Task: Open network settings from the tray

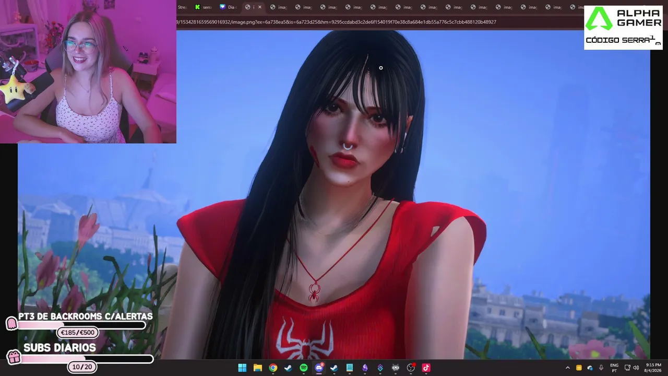Action: (x=627, y=368)
